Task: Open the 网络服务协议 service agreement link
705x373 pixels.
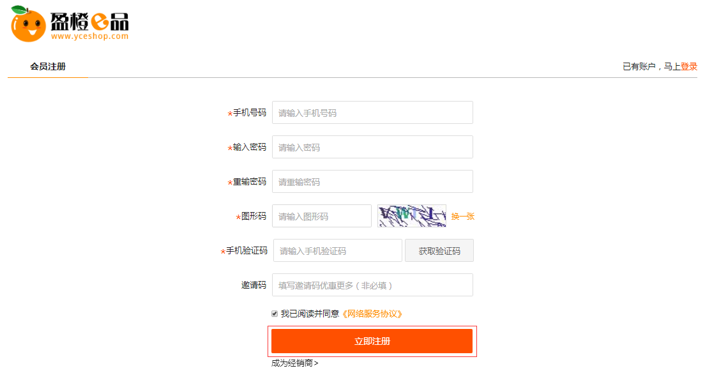Action: click(373, 314)
